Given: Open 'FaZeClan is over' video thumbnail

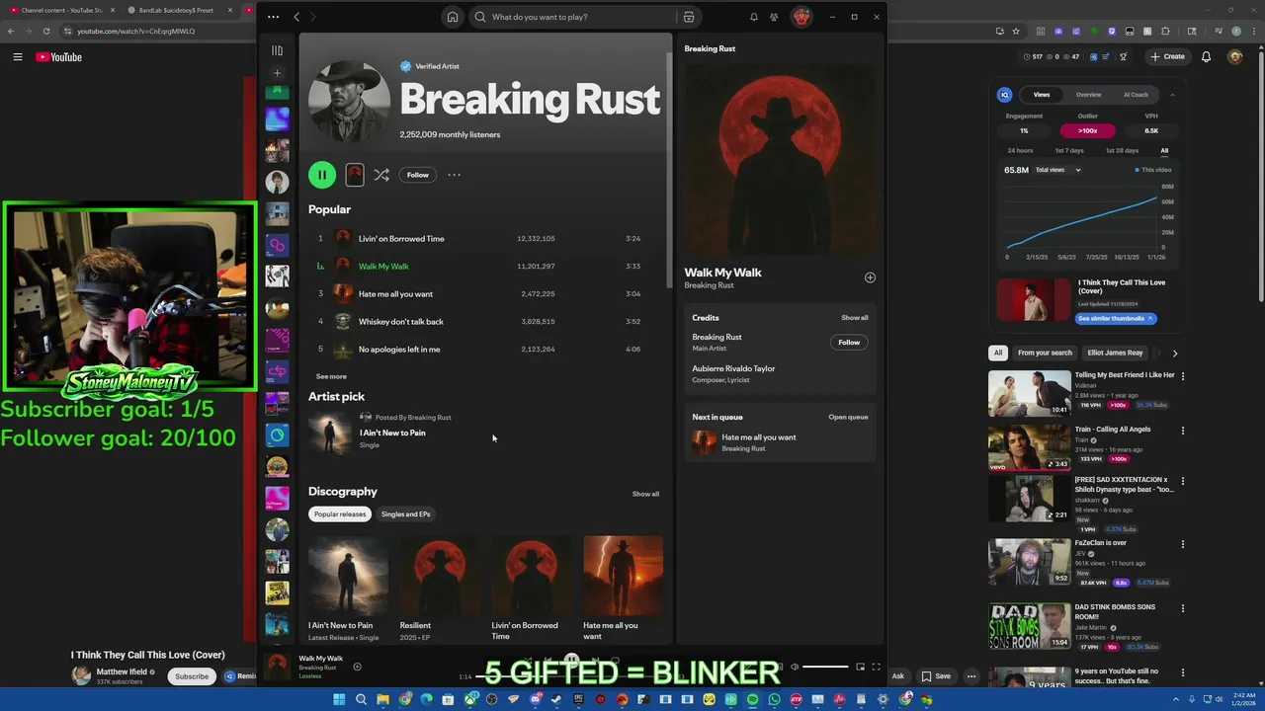Looking at the screenshot, I should click(1029, 562).
